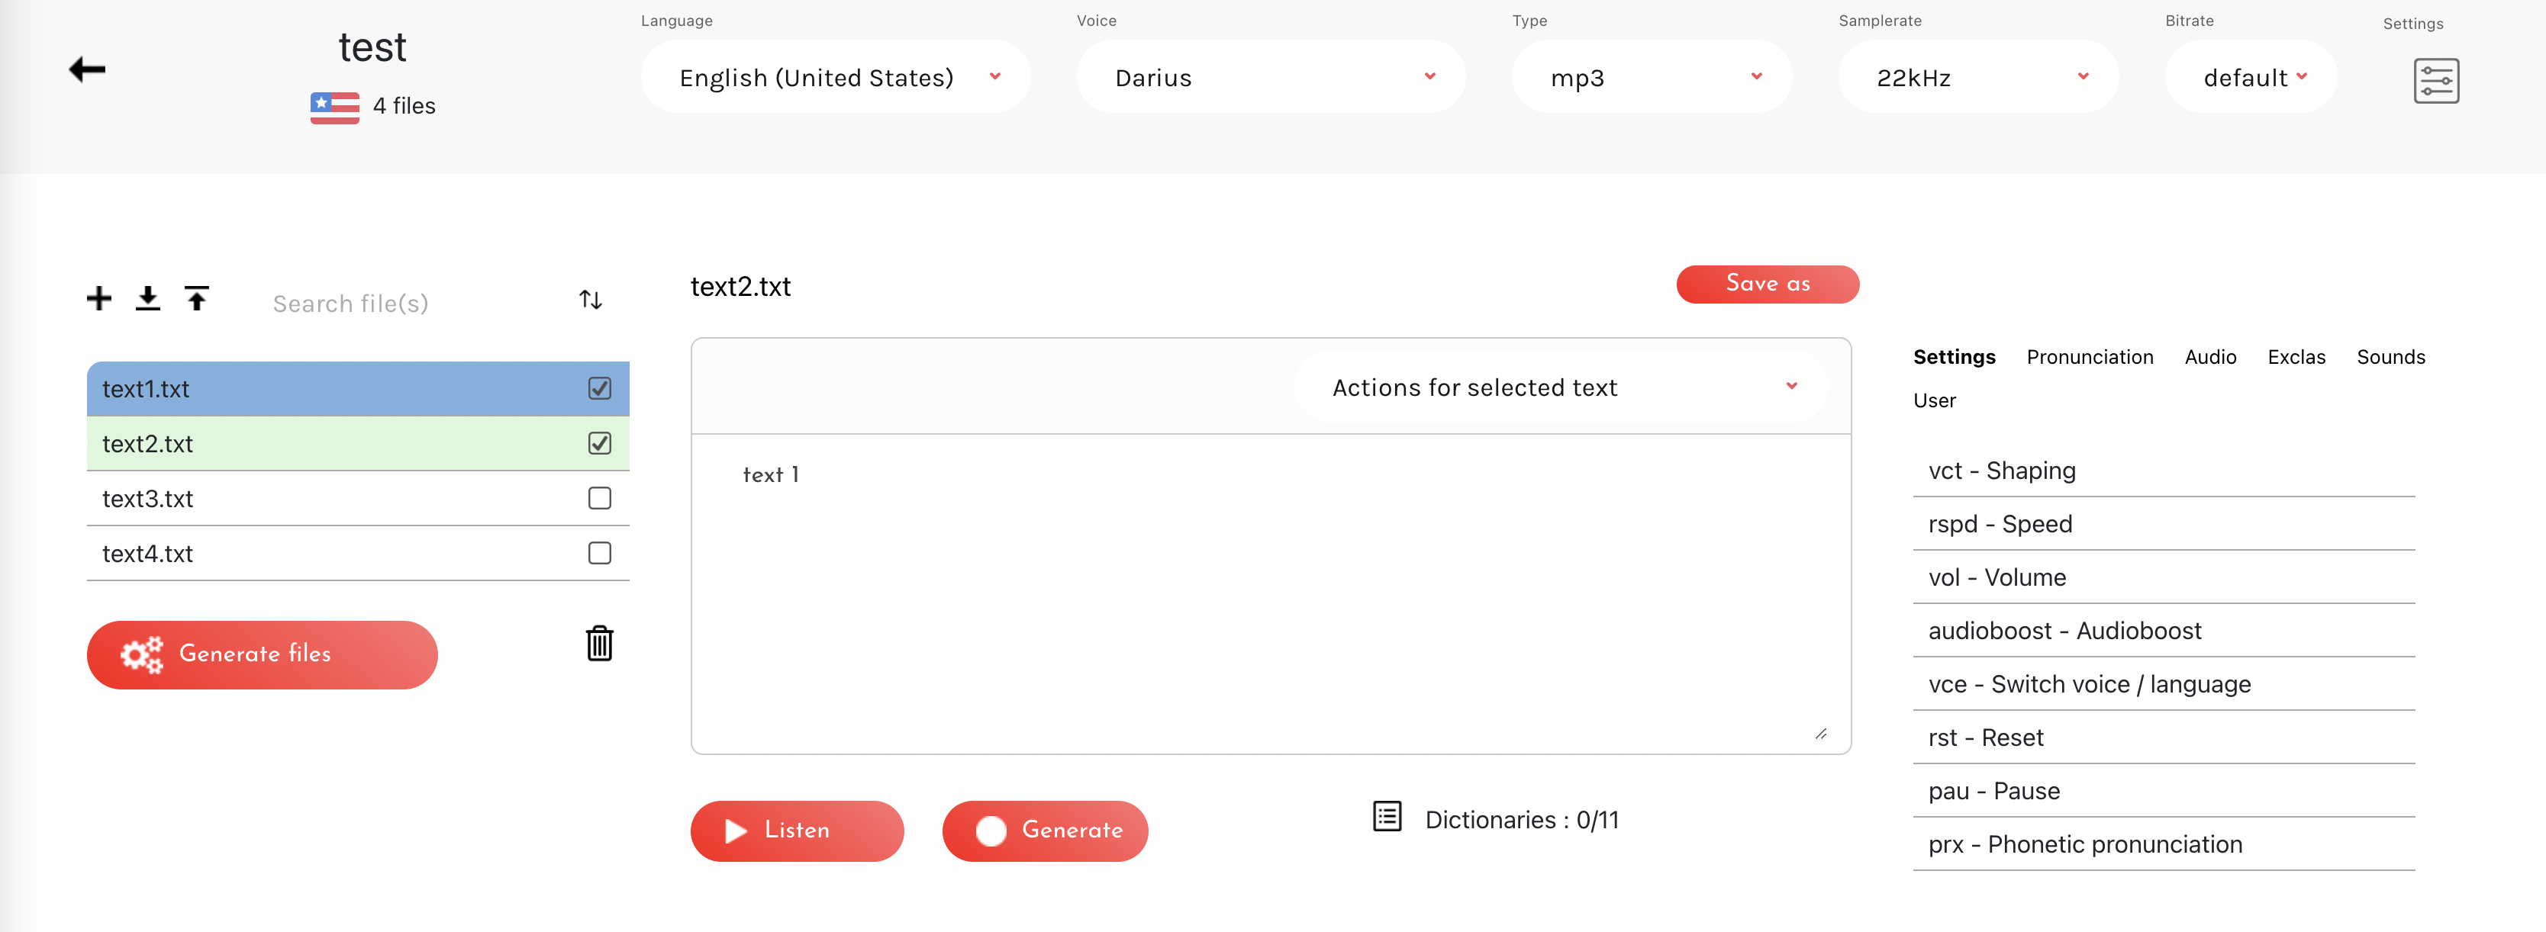Viewport: 2546px width, 932px height.
Task: Switch to the Audio tab
Action: (x=2210, y=358)
